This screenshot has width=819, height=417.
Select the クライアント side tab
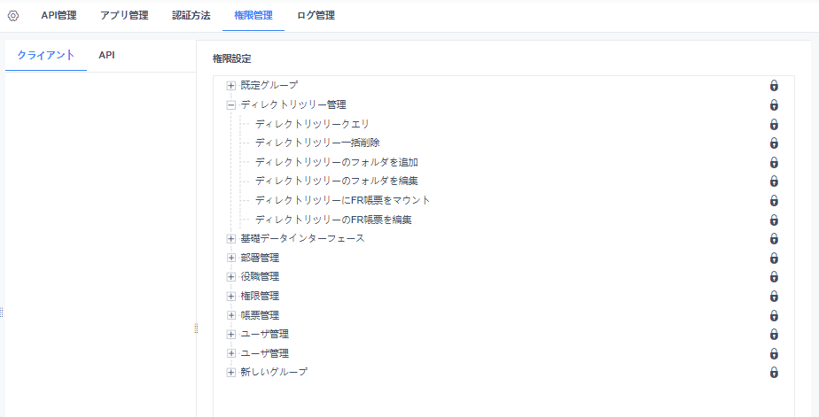pos(46,55)
